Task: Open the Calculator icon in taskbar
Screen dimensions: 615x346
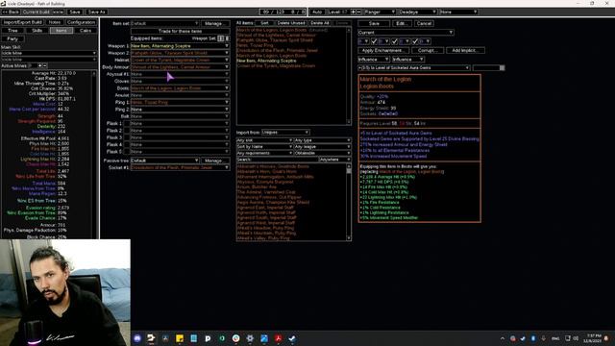Action: [x=193, y=338]
